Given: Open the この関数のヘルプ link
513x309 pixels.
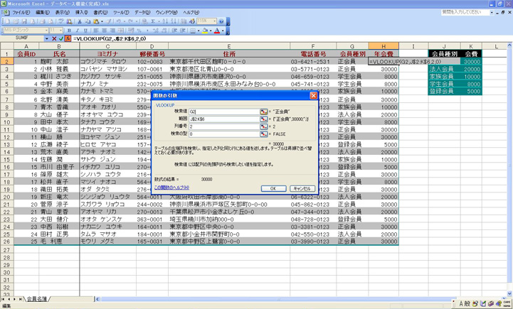Looking at the screenshot, I should click(171, 188).
